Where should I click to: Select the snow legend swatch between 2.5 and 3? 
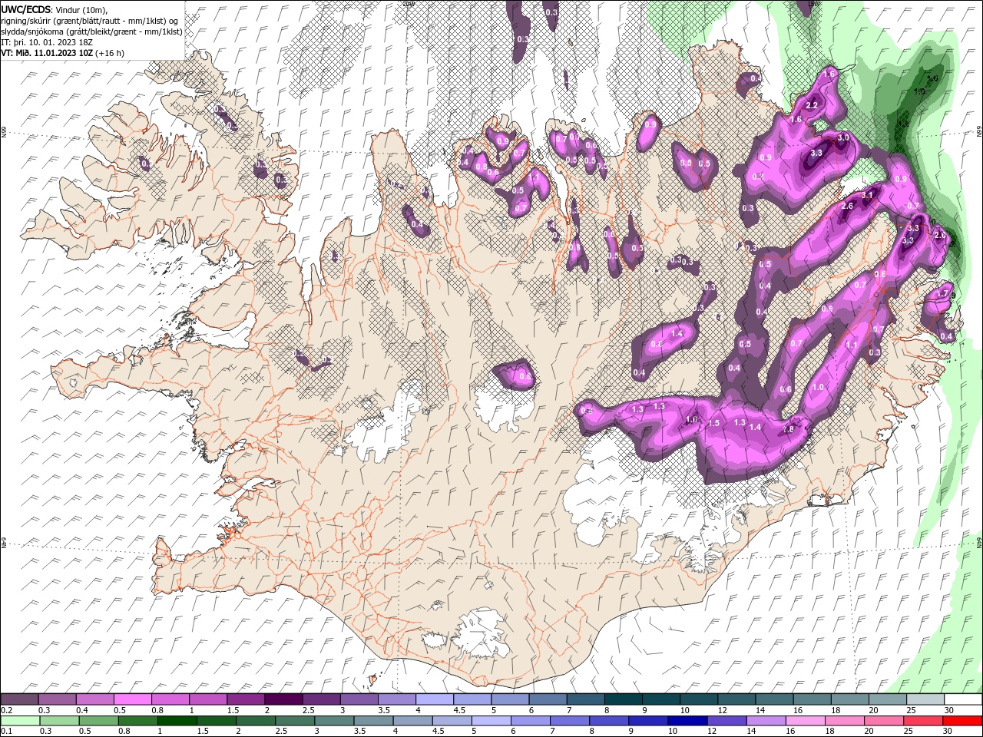coord(321,699)
